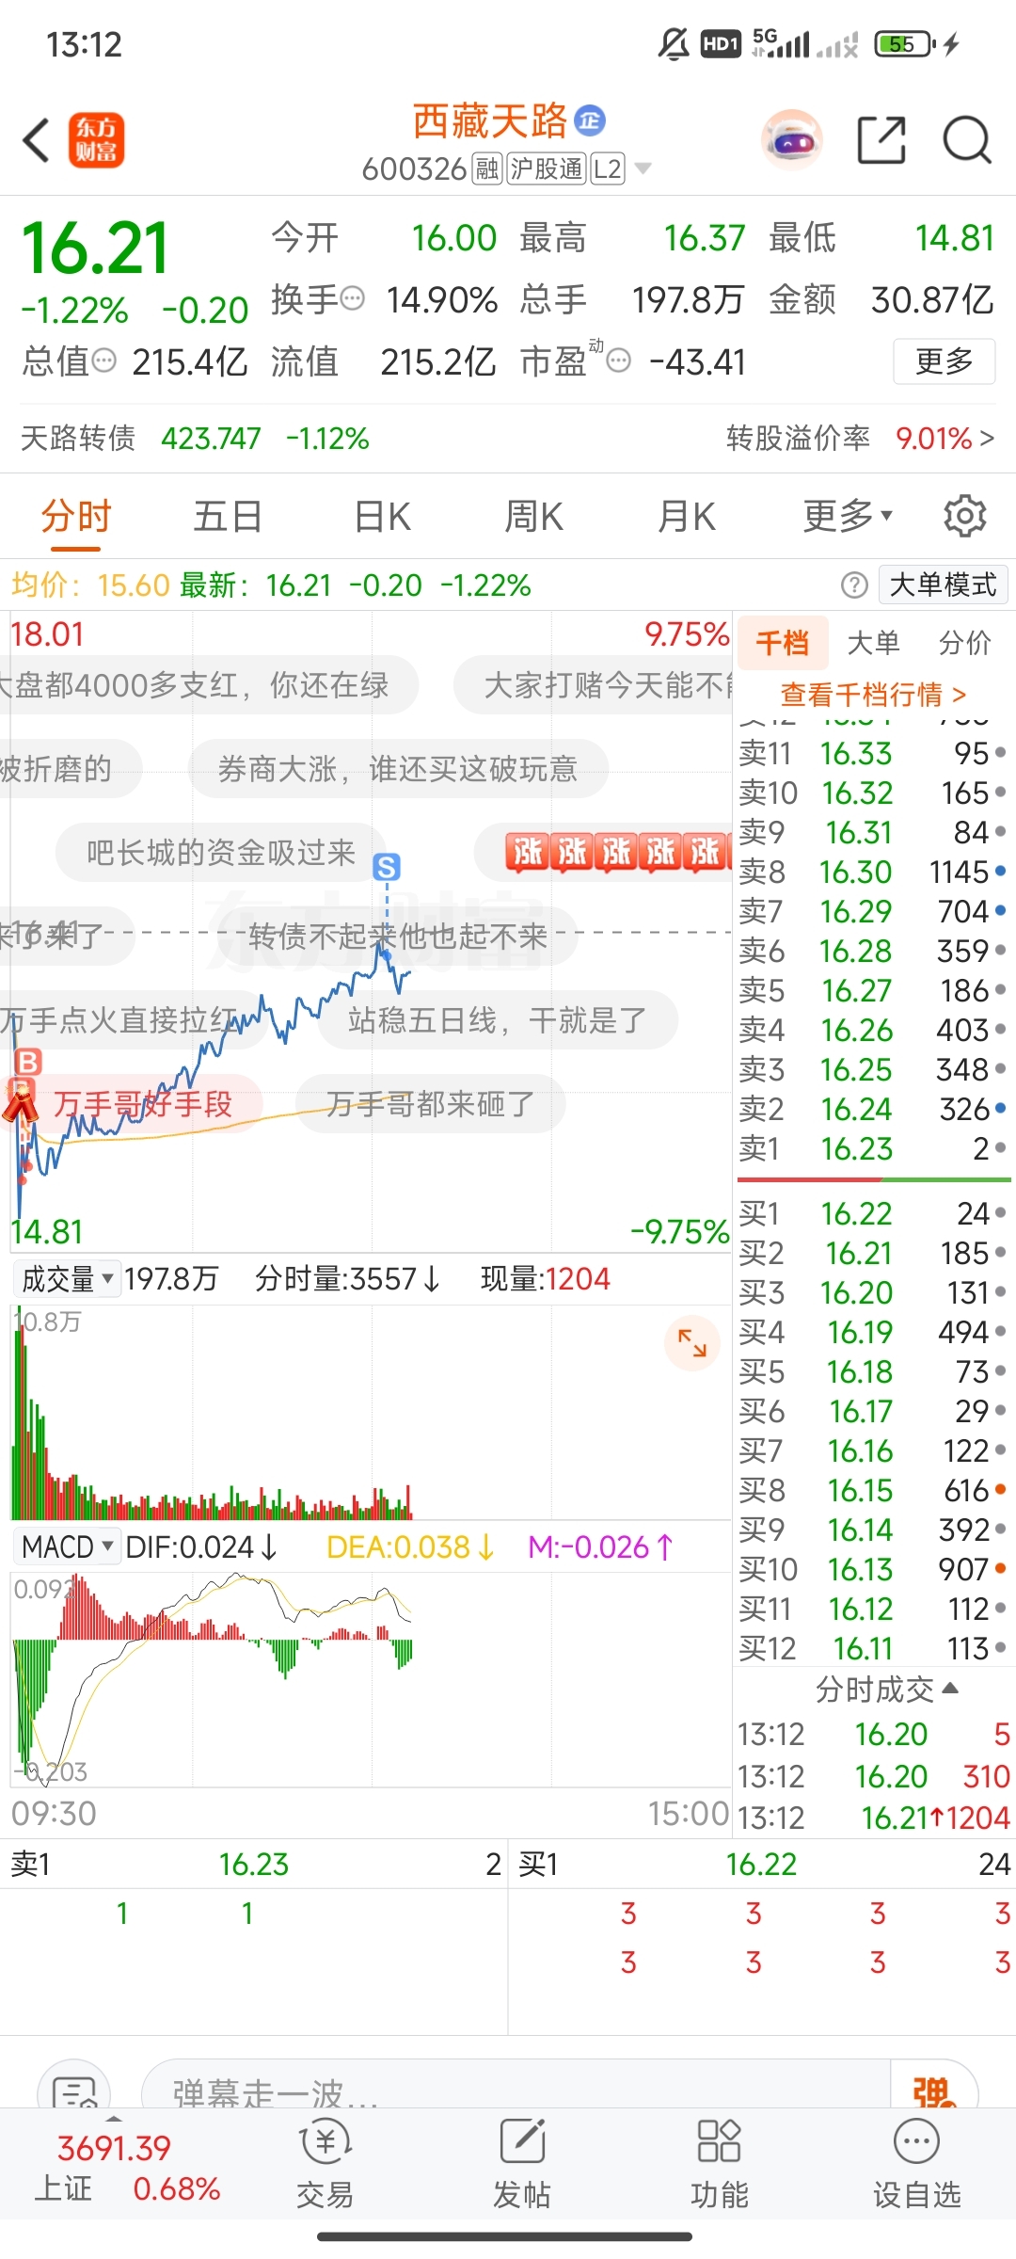This screenshot has width=1016, height=2259.
Task: Switch to 日K chart tab
Action: (x=382, y=516)
